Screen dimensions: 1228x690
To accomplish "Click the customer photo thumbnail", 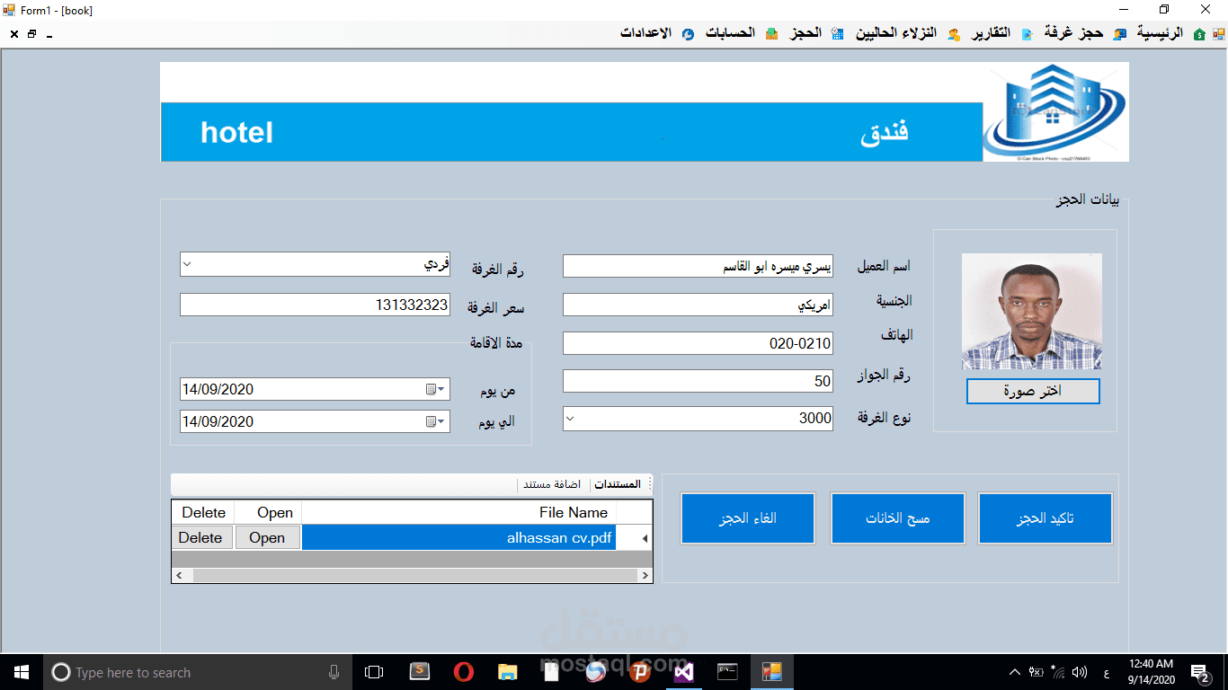I will coord(1031,311).
